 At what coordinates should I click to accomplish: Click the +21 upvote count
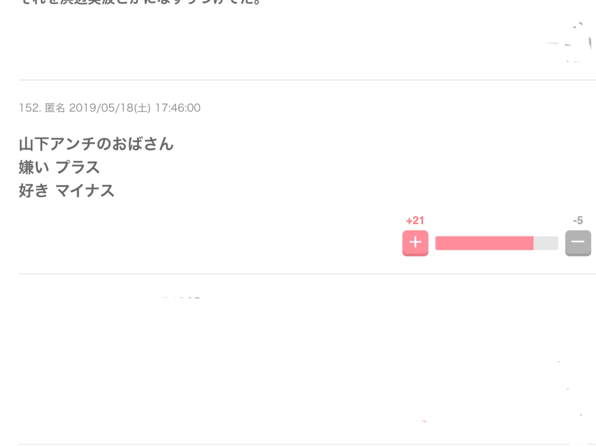[415, 220]
